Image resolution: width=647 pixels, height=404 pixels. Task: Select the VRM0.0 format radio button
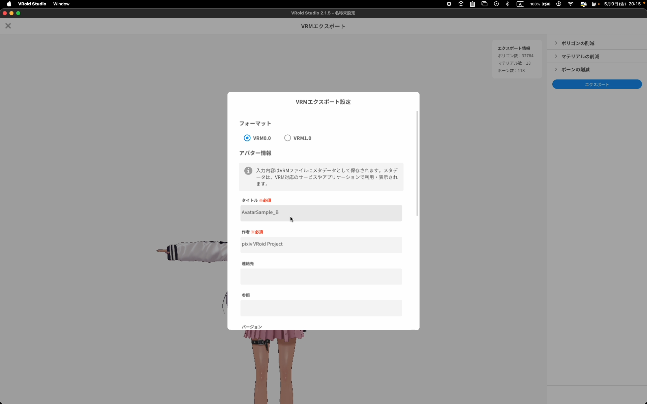247,138
